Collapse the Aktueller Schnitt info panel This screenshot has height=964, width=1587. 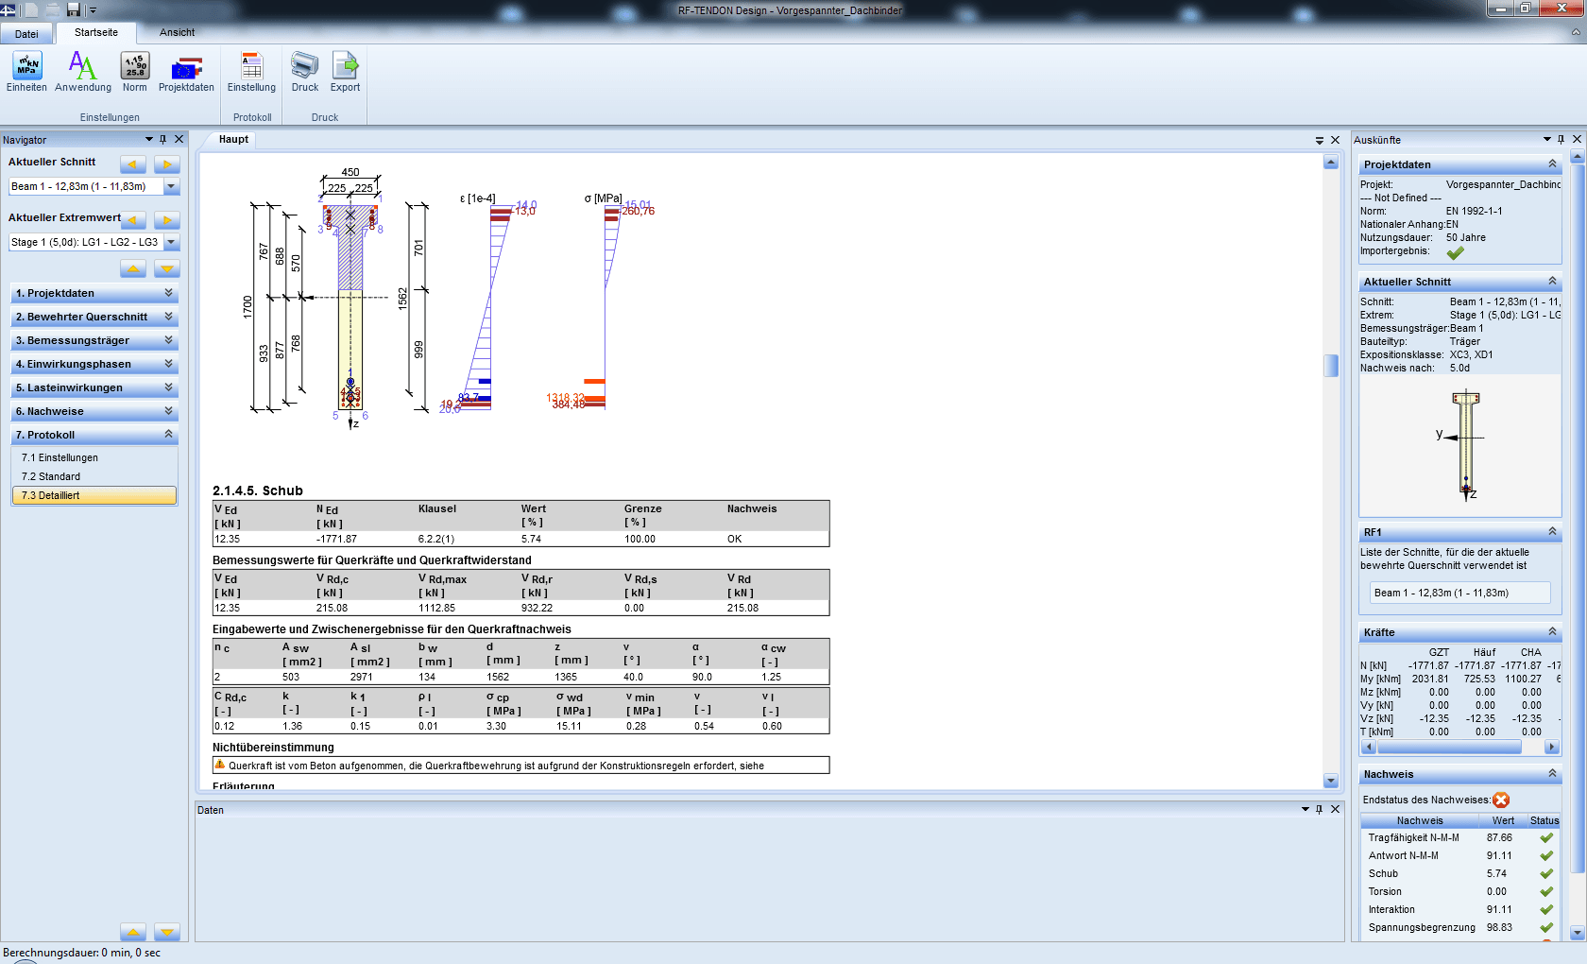[x=1552, y=281]
